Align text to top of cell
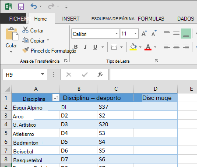This screenshot has width=197, height=167. (167, 32)
